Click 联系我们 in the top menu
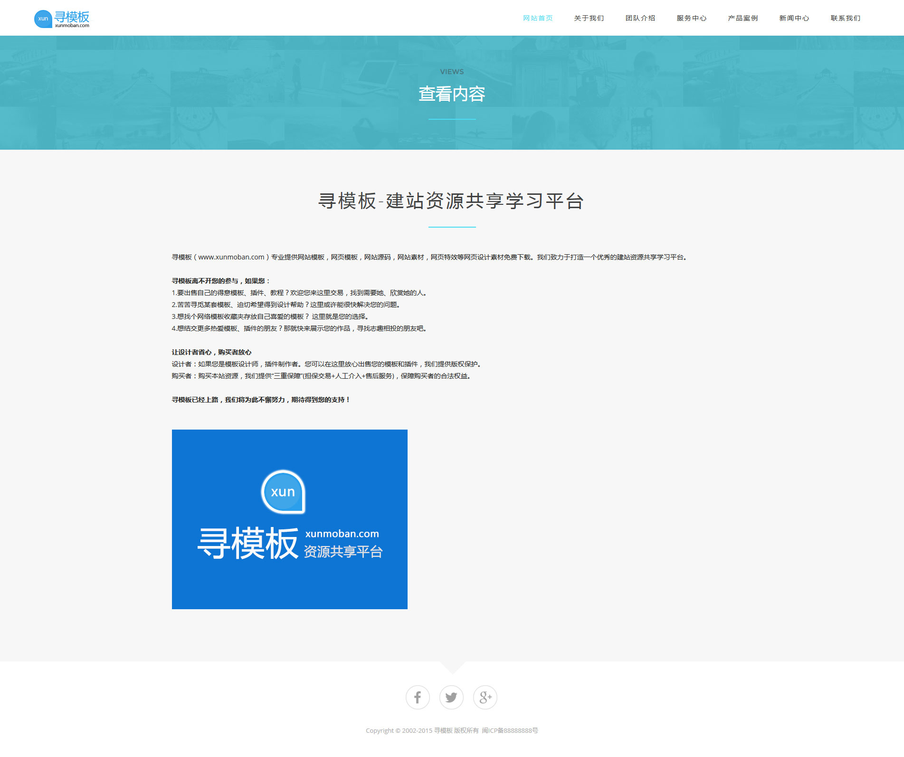This screenshot has width=904, height=757. [846, 18]
